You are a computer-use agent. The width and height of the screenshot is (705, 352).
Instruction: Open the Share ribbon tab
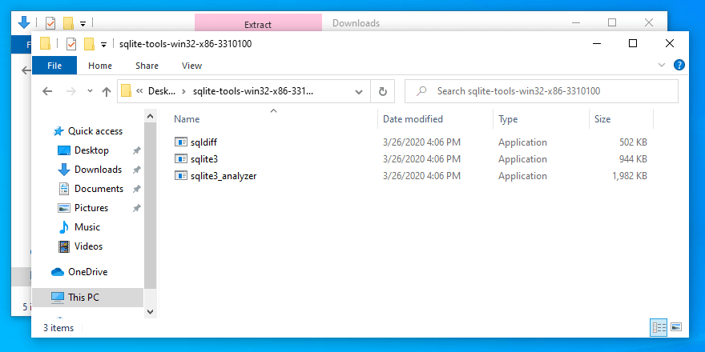click(147, 66)
